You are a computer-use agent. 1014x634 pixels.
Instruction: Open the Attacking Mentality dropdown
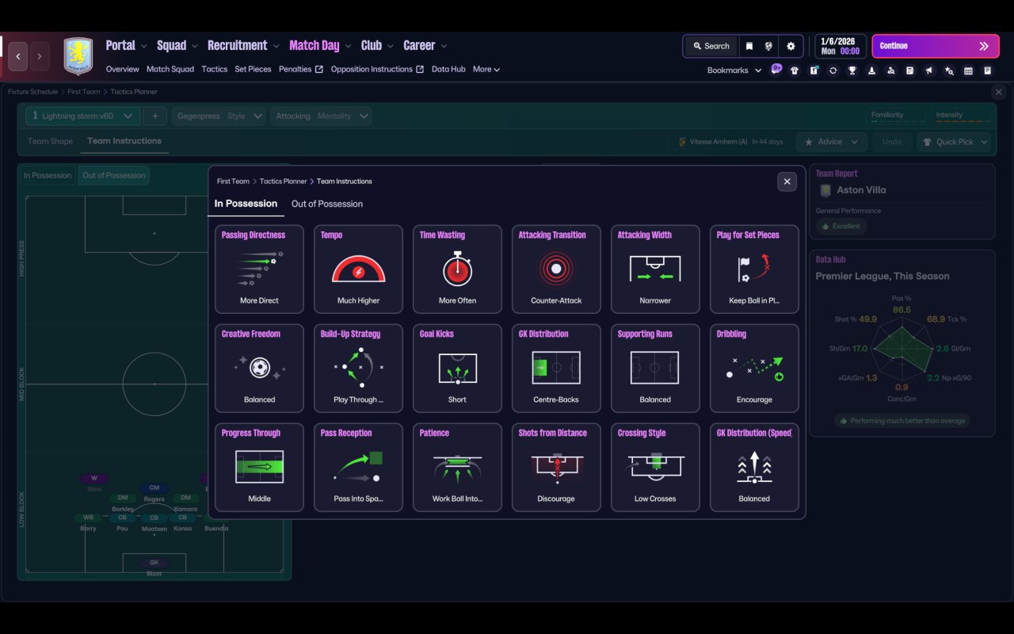pos(321,116)
